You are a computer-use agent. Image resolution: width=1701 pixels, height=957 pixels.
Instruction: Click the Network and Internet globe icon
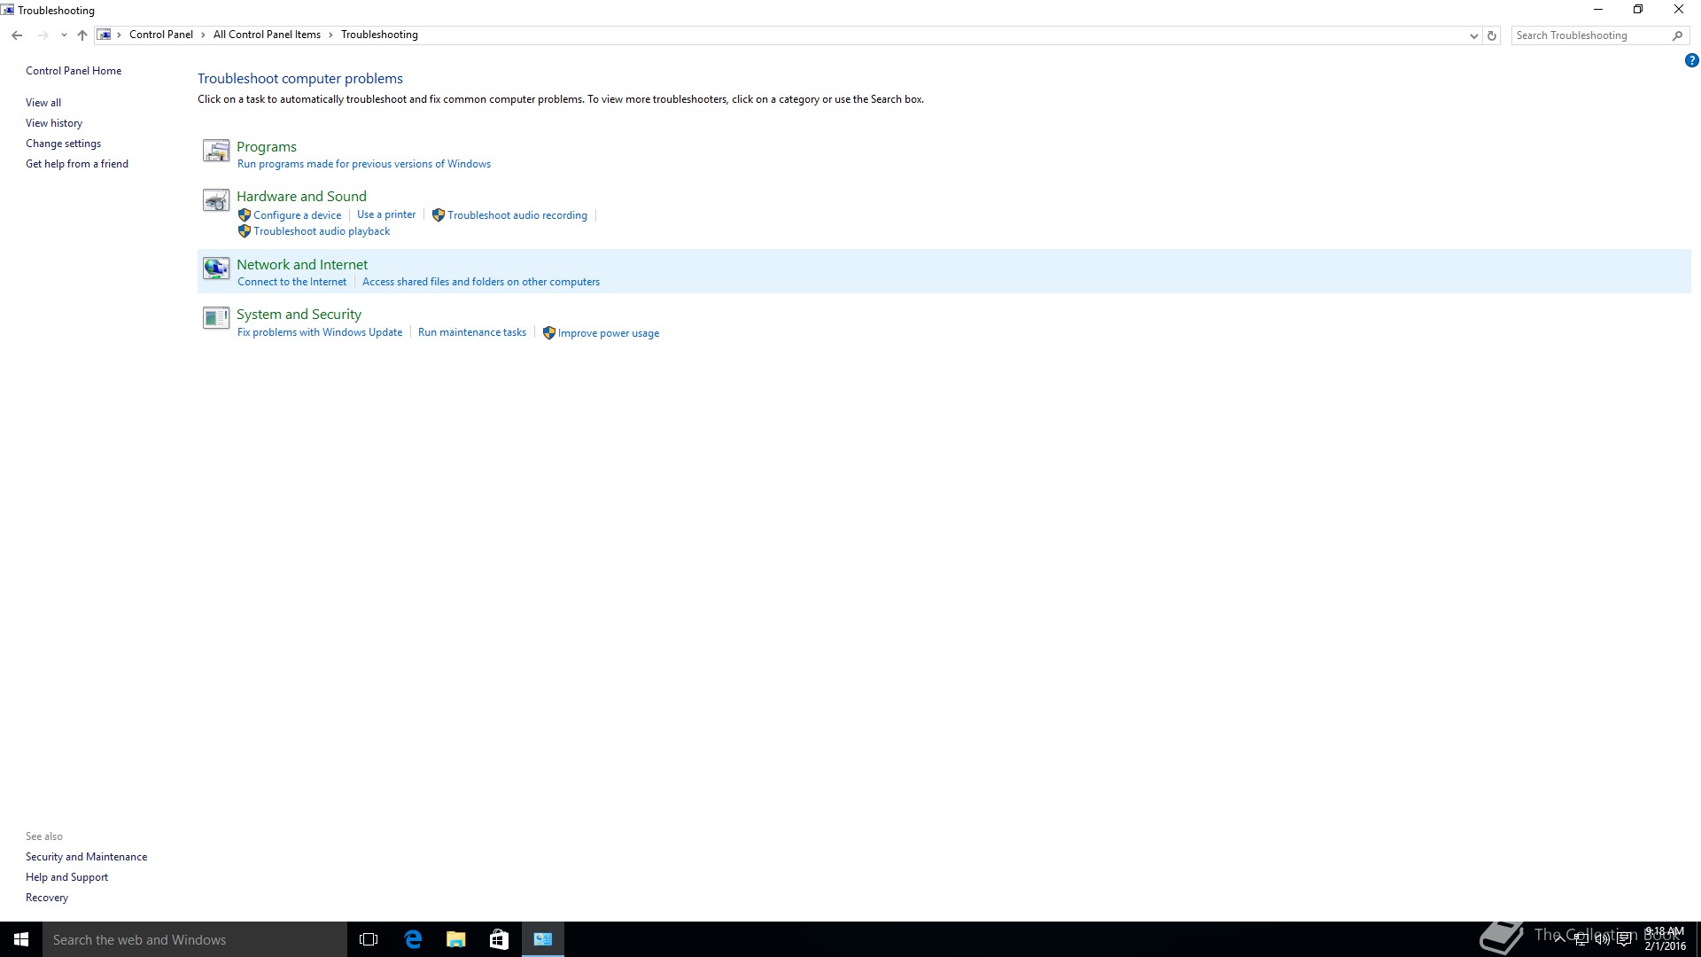(x=215, y=268)
